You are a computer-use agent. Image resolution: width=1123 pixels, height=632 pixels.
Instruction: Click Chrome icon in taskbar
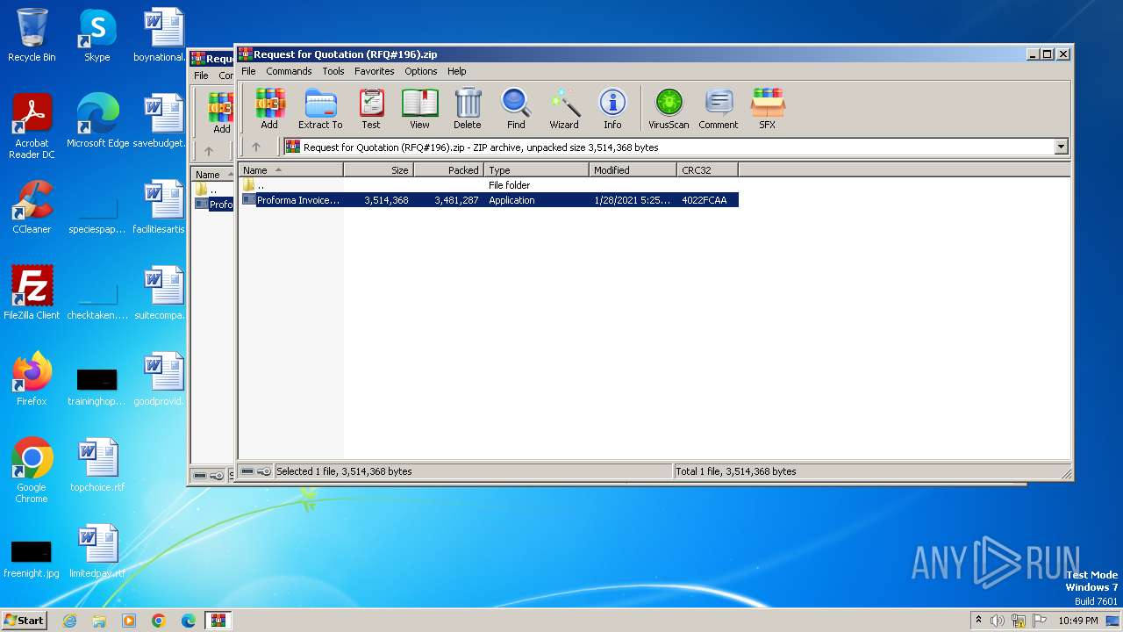(x=159, y=621)
